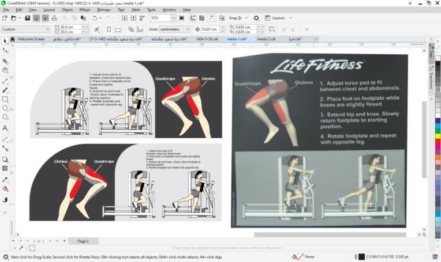The width and height of the screenshot is (441, 262).
Task: Click the Open folder icon
Action: point(13,18)
